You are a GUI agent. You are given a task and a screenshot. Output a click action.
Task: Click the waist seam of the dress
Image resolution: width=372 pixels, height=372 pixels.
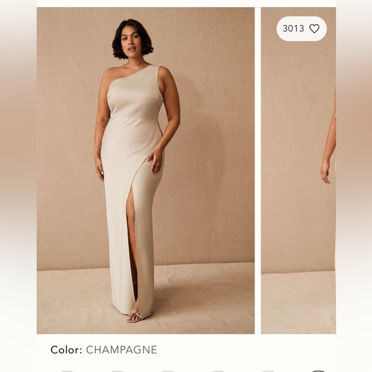(134, 117)
